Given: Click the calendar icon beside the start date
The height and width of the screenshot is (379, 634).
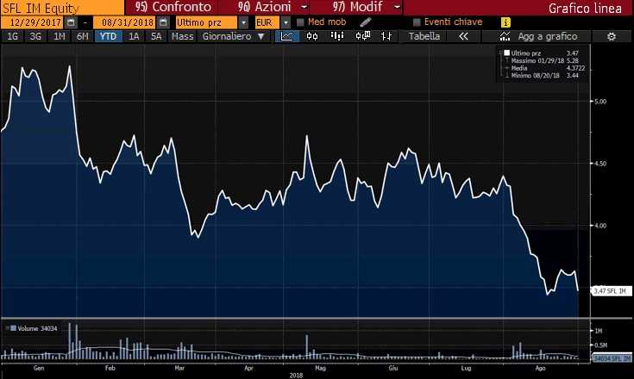Looking at the screenshot, I should tap(72, 22).
